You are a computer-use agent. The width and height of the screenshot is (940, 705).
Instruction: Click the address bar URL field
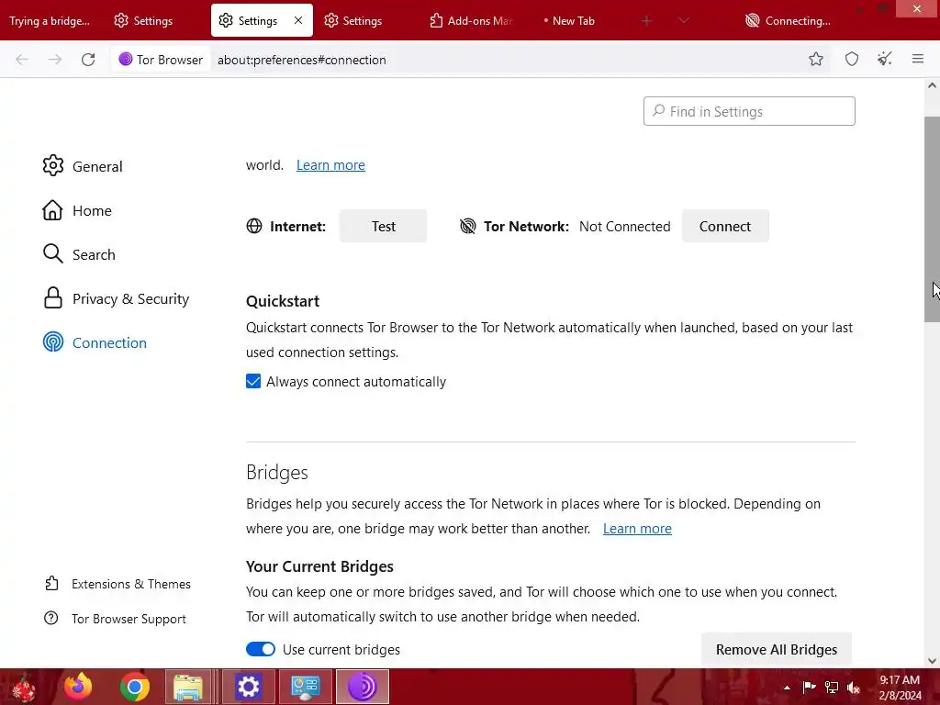(504, 60)
